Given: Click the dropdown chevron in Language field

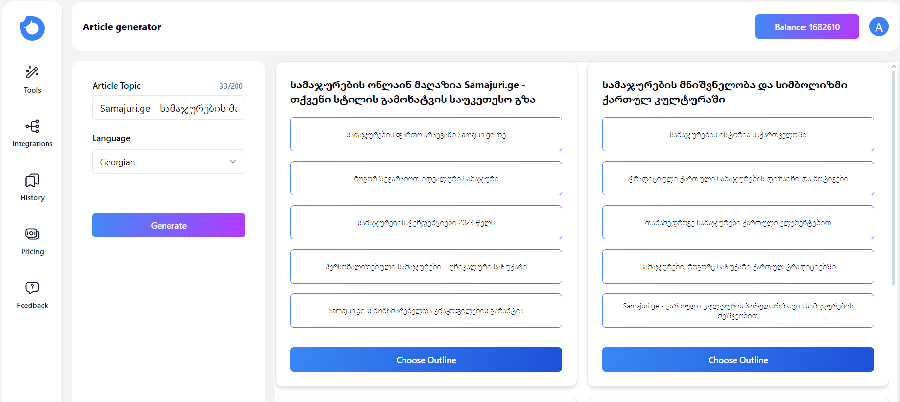Looking at the screenshot, I should [x=233, y=162].
